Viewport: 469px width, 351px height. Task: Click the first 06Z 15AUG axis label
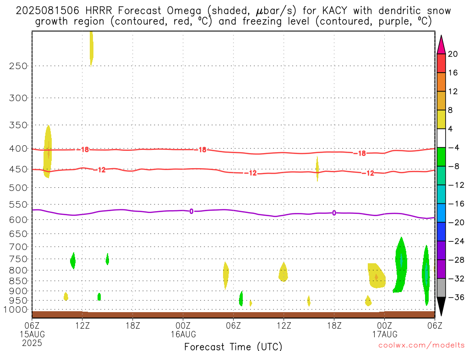coord(32,325)
